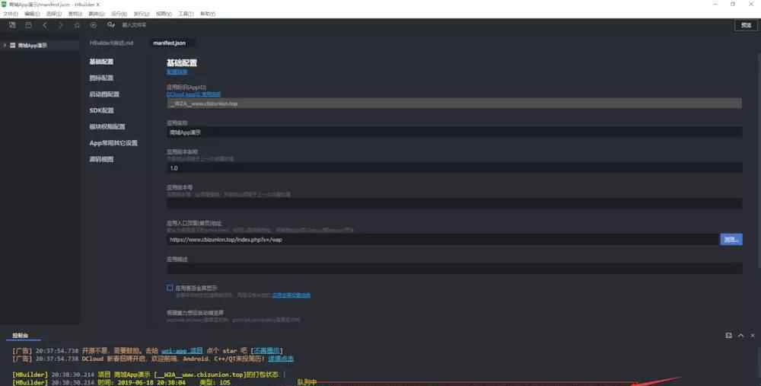Image resolution: width=761 pixels, height=386 pixels.
Task: Select 源码视图 in the manifest sidebar
Action: (x=101, y=159)
